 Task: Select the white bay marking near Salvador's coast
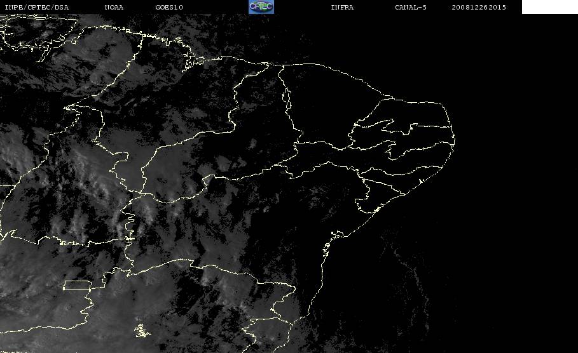(x=337, y=234)
